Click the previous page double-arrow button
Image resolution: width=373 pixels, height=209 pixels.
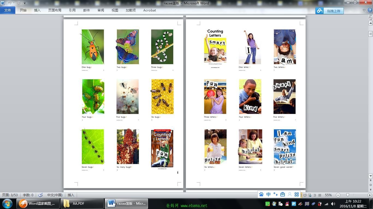[x=371, y=180]
